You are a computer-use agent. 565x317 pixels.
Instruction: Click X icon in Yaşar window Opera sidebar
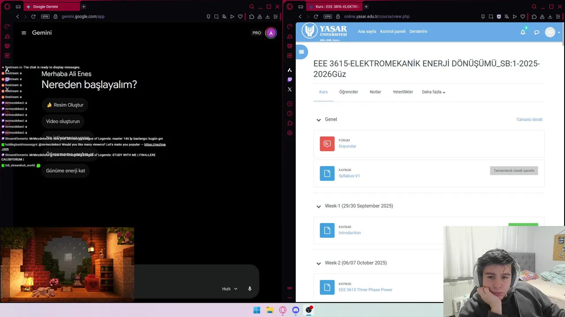point(290,89)
